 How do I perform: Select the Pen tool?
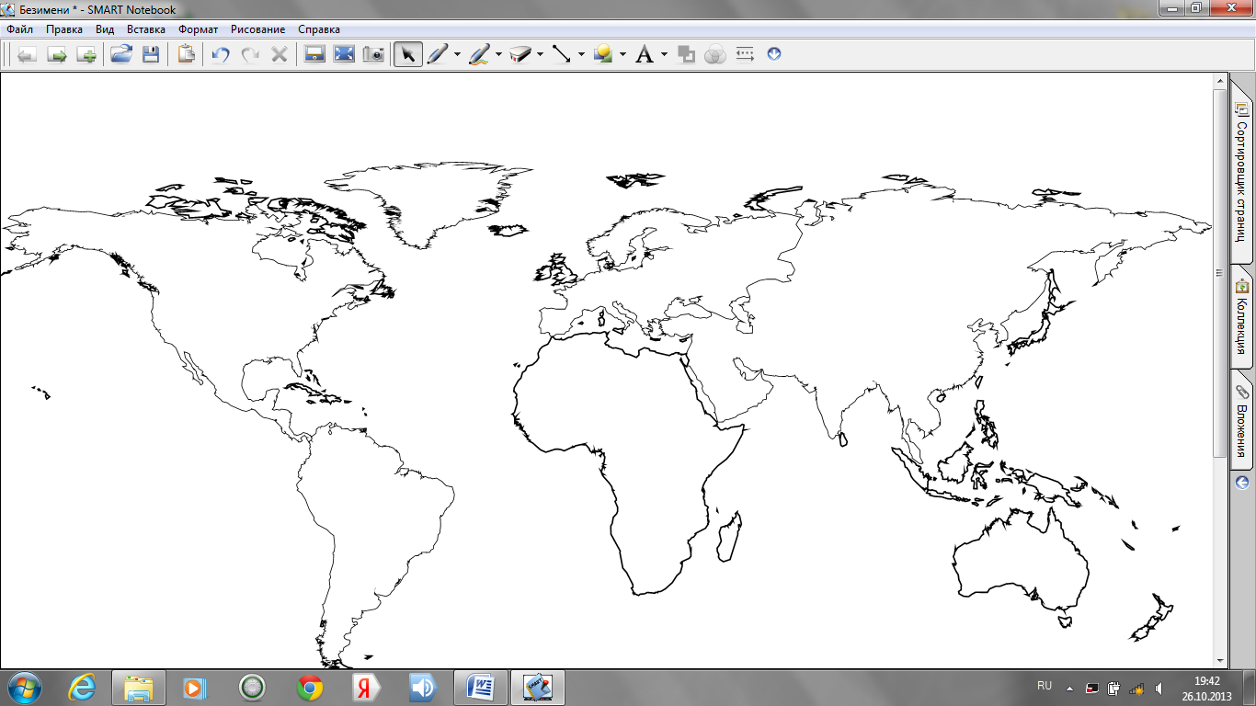pos(438,54)
